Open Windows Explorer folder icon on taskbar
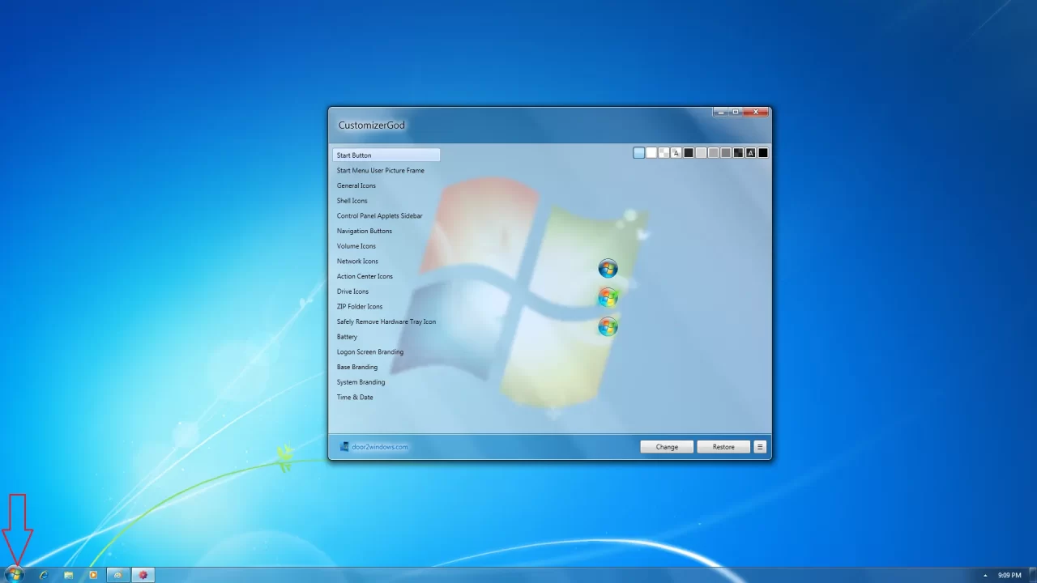Viewport: 1037px width, 583px height. 69,575
